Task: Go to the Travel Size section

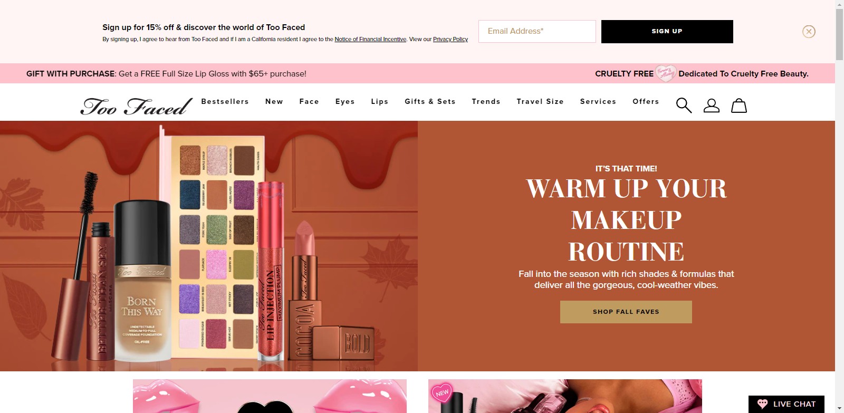Action: (540, 101)
